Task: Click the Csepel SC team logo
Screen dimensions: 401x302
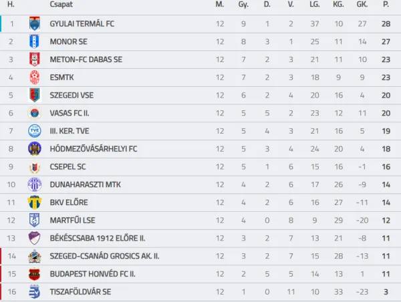Action: point(35,167)
